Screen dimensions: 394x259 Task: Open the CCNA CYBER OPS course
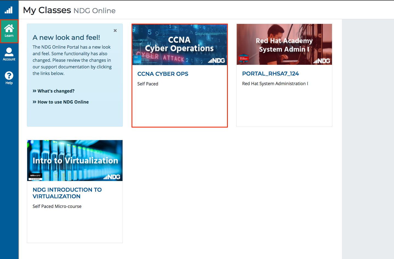tap(163, 74)
